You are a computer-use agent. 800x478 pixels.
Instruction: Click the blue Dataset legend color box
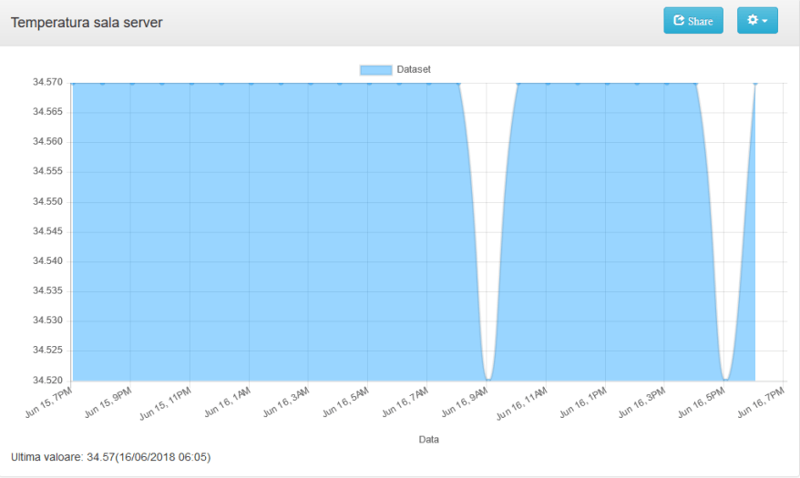(x=375, y=69)
